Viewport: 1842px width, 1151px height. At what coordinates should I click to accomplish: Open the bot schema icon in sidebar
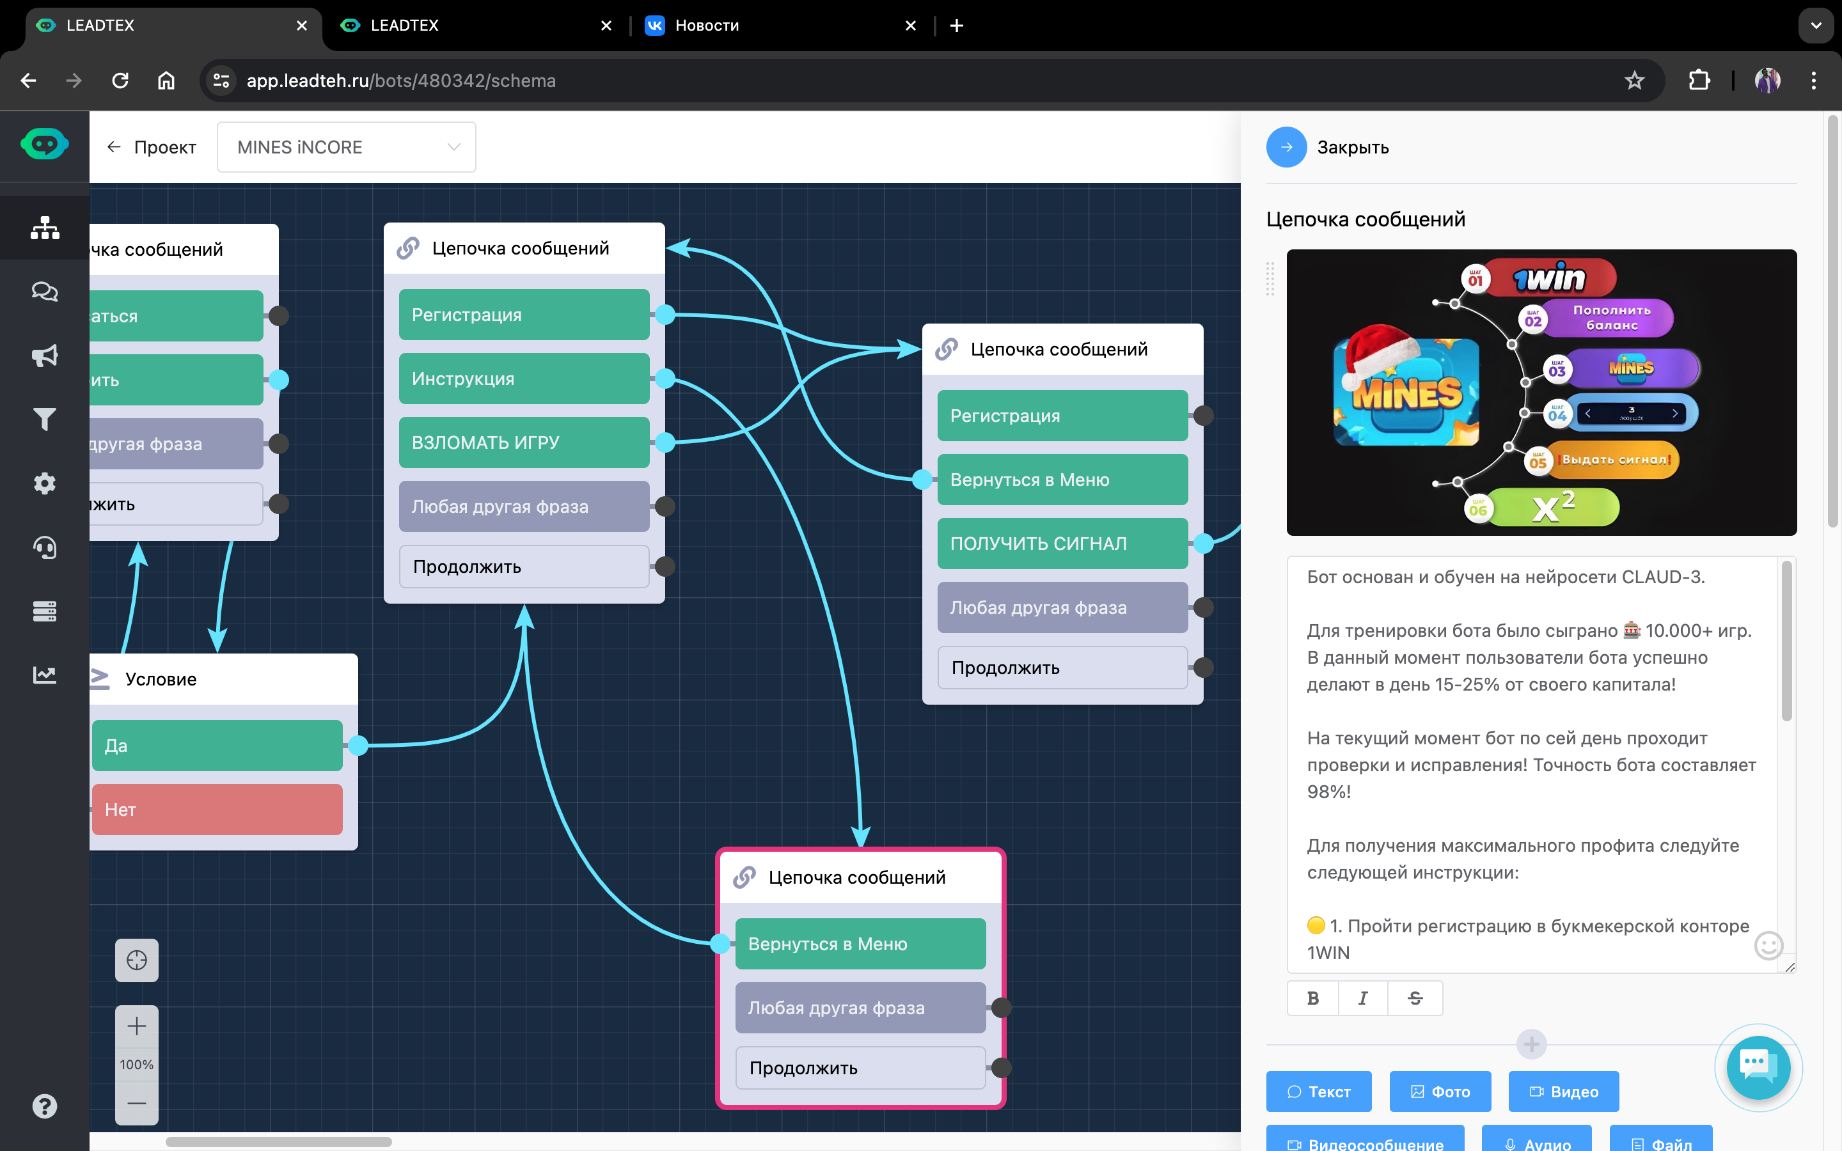pos(44,228)
